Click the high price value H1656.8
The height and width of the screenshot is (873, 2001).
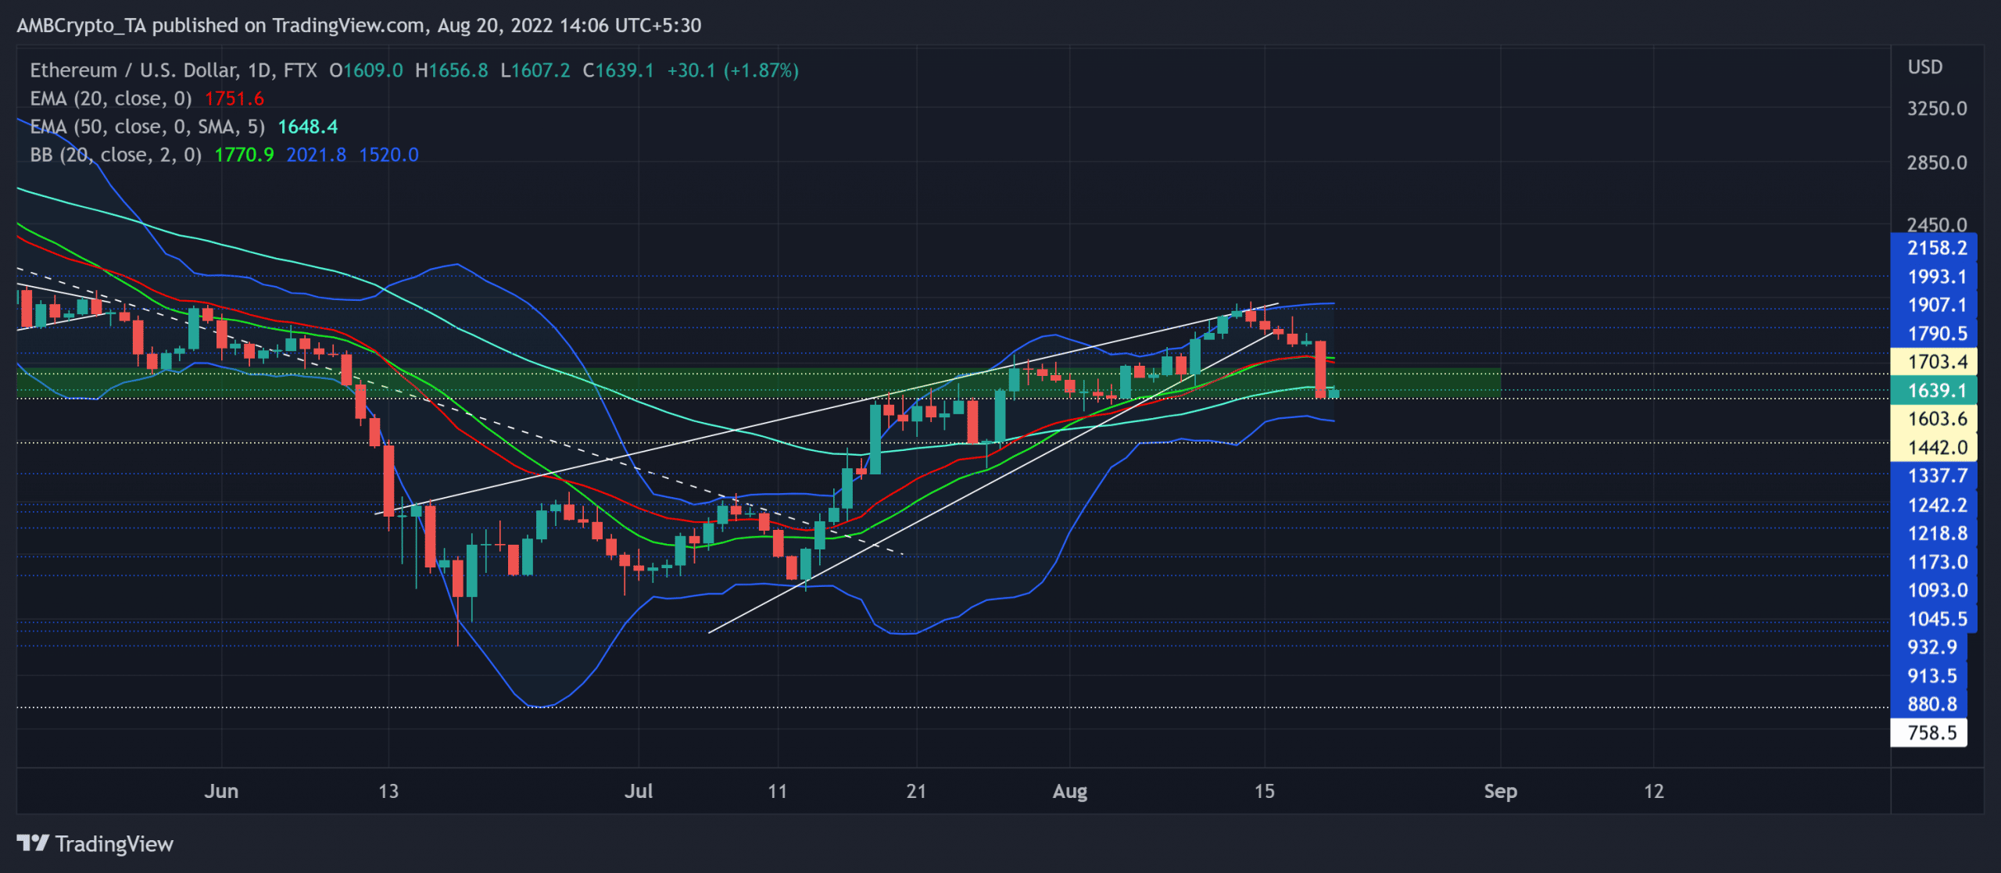[x=451, y=70]
